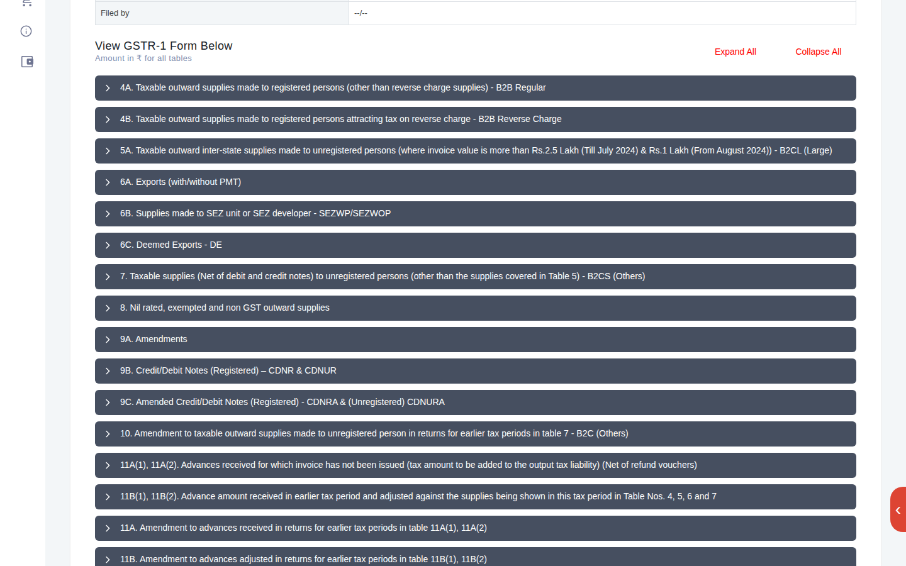Open '9C. Amended Credit/Debit Notes' title
The image size is (906, 566).
point(282,402)
